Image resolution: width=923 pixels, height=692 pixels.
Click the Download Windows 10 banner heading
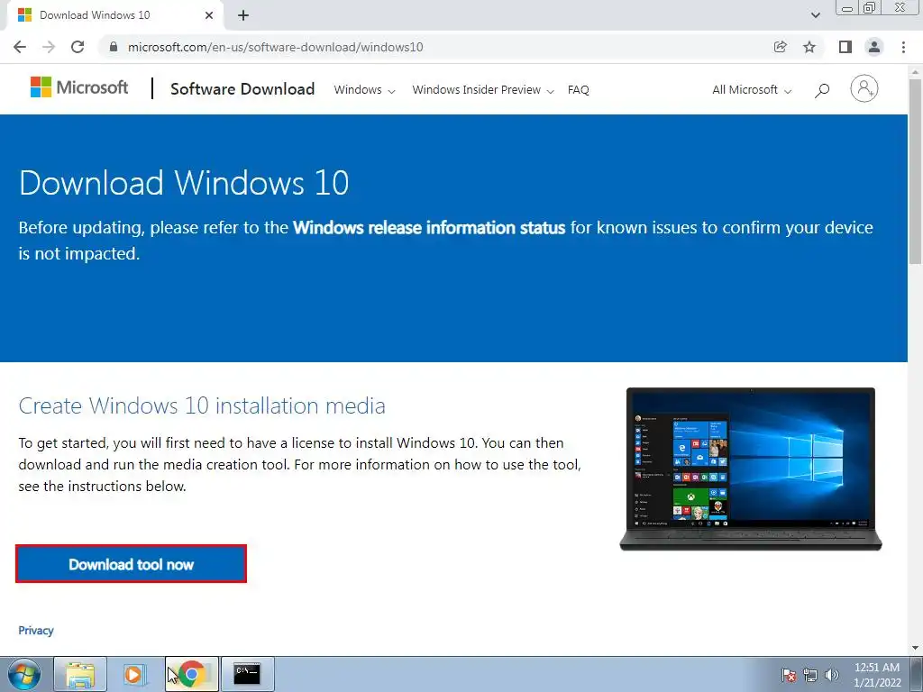click(x=184, y=182)
